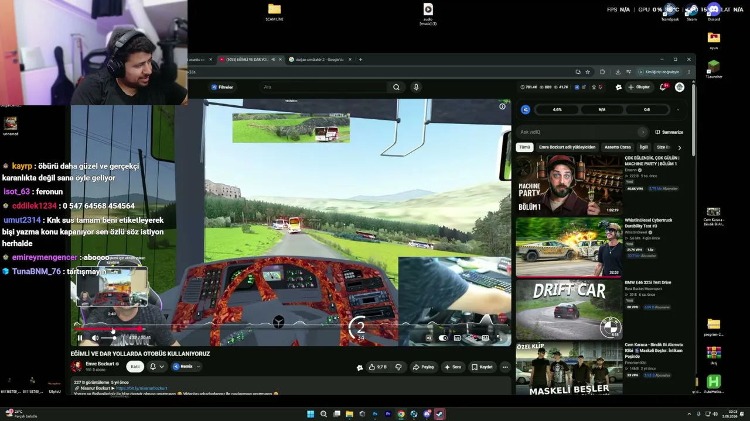
Task: Open the more actions three-dot menu
Action: tap(505, 367)
